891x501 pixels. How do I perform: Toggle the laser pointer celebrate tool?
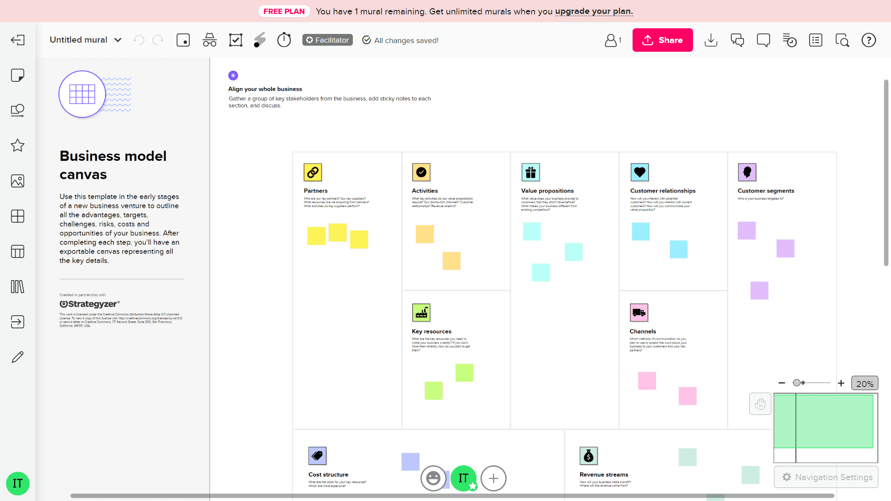click(260, 40)
